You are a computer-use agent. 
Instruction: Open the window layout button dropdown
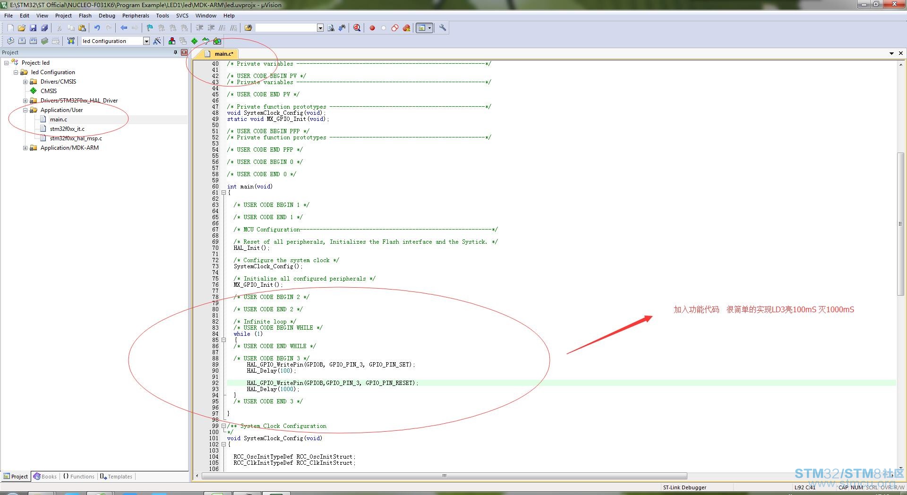point(430,28)
